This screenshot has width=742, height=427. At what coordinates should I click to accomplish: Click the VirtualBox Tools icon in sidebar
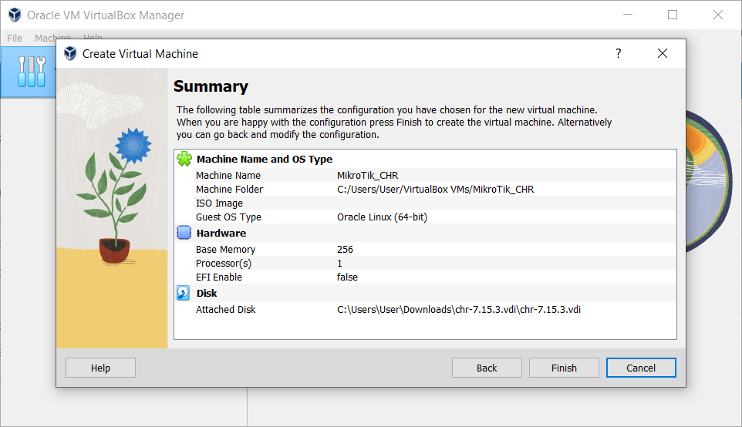coord(31,72)
